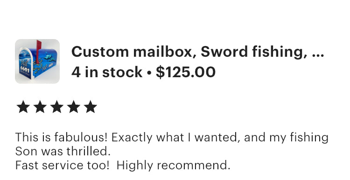Click the 'This is fabulous!' review sentence
The image size is (350, 180).
[62, 137]
